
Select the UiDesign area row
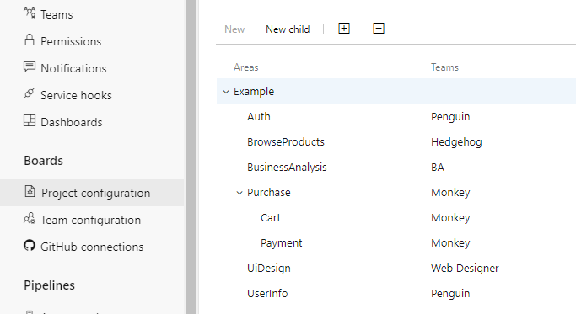click(x=396, y=269)
